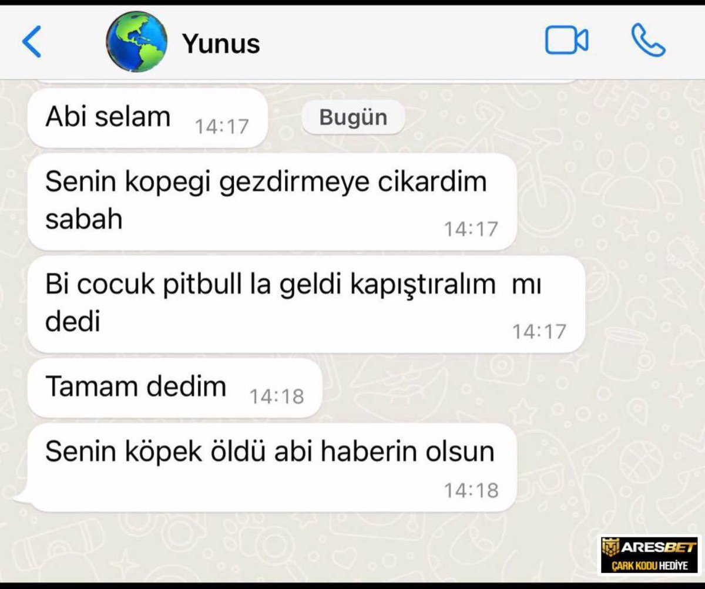Tap the Bugün date label
This screenshot has height=589, width=705.
353,117
